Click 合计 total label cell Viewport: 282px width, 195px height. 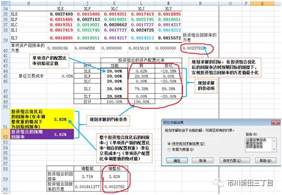click(87, 102)
